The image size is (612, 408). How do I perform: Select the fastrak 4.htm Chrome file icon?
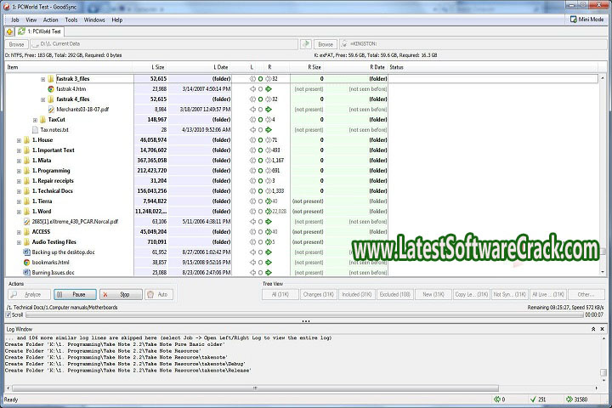[50, 88]
